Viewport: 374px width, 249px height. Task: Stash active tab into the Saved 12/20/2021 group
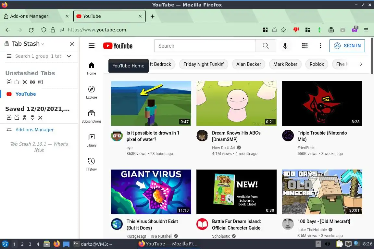coord(17,118)
